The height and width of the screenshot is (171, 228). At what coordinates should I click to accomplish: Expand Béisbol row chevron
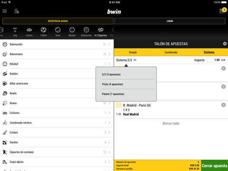(x=109, y=64)
